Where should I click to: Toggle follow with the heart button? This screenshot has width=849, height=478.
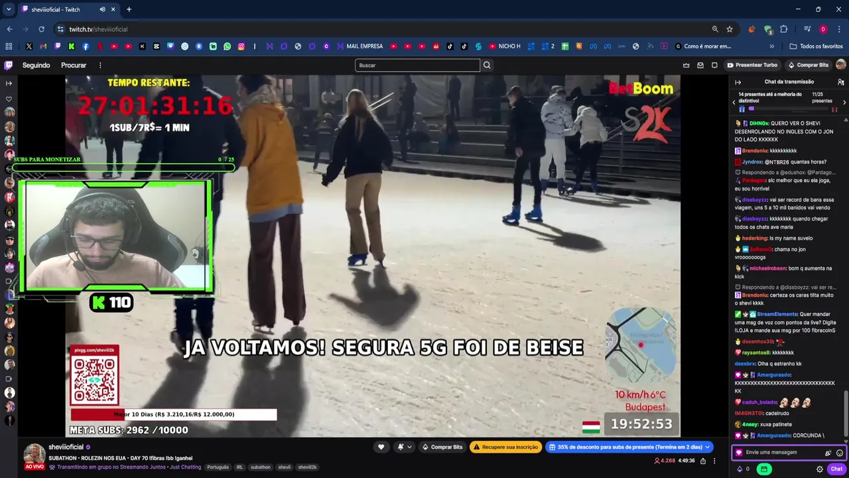pyautogui.click(x=381, y=447)
